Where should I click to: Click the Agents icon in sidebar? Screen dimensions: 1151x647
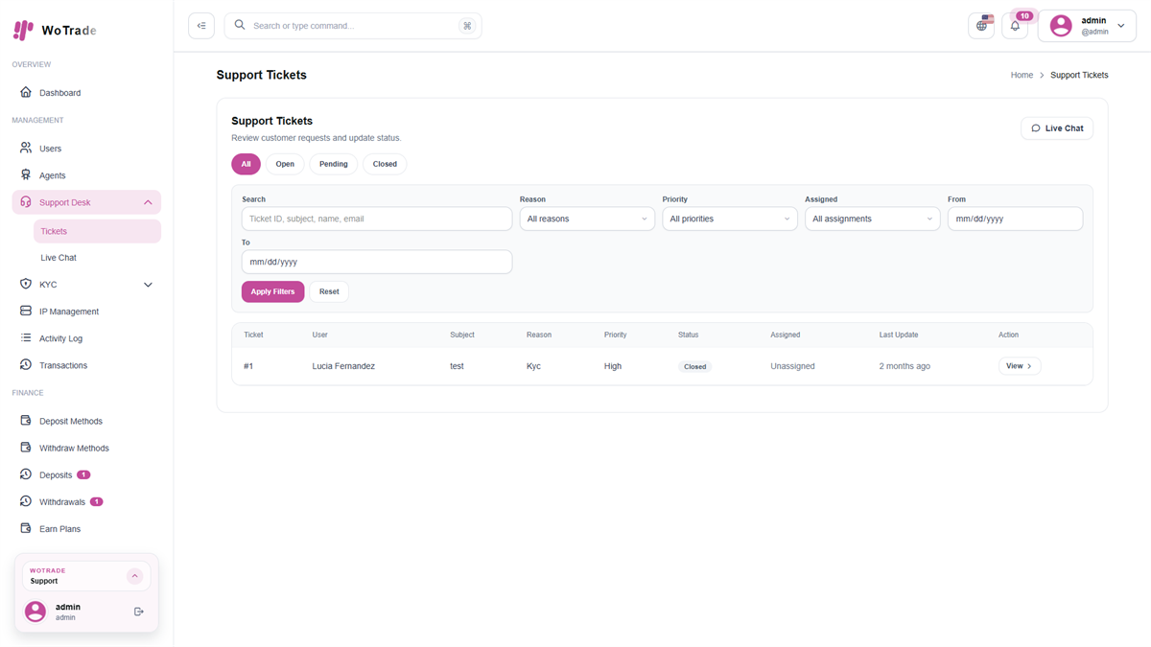(x=26, y=174)
